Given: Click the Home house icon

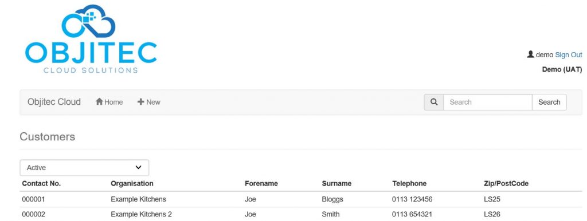Looking at the screenshot, I should point(99,102).
